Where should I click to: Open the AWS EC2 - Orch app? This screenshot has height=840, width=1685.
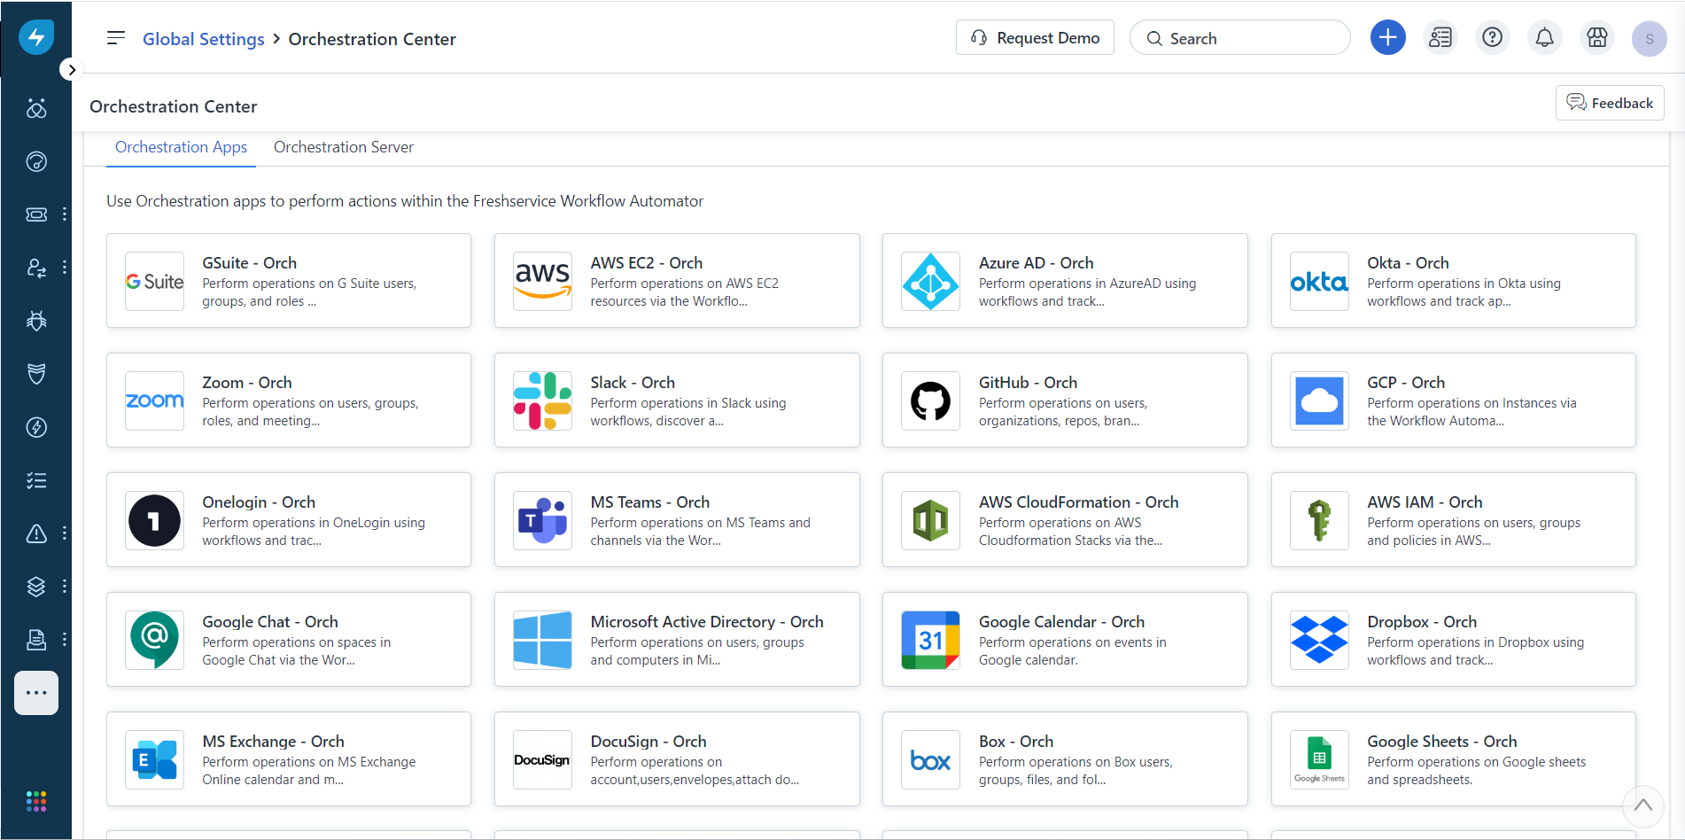pos(677,281)
